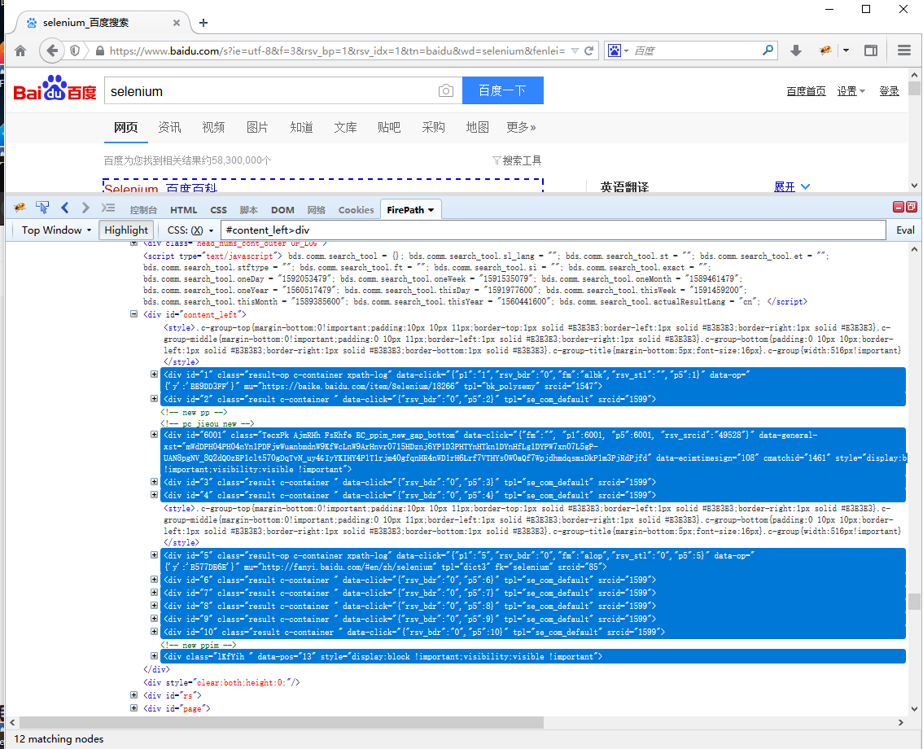
Task: Open the 贴吧 tab
Action: (389, 127)
